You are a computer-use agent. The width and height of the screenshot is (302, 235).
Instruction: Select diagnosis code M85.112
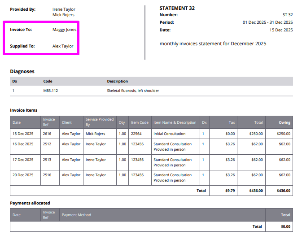click(x=50, y=91)
